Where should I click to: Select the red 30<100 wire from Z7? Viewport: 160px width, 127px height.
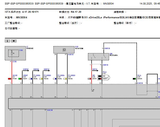[x=12, y=72]
